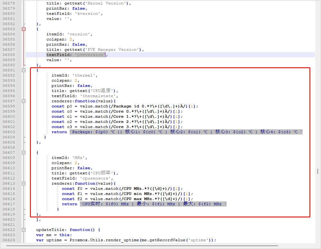The width and height of the screenshot is (321, 249).
Task: Collapse the code fold at line 36591
Action: click(24, 70)
